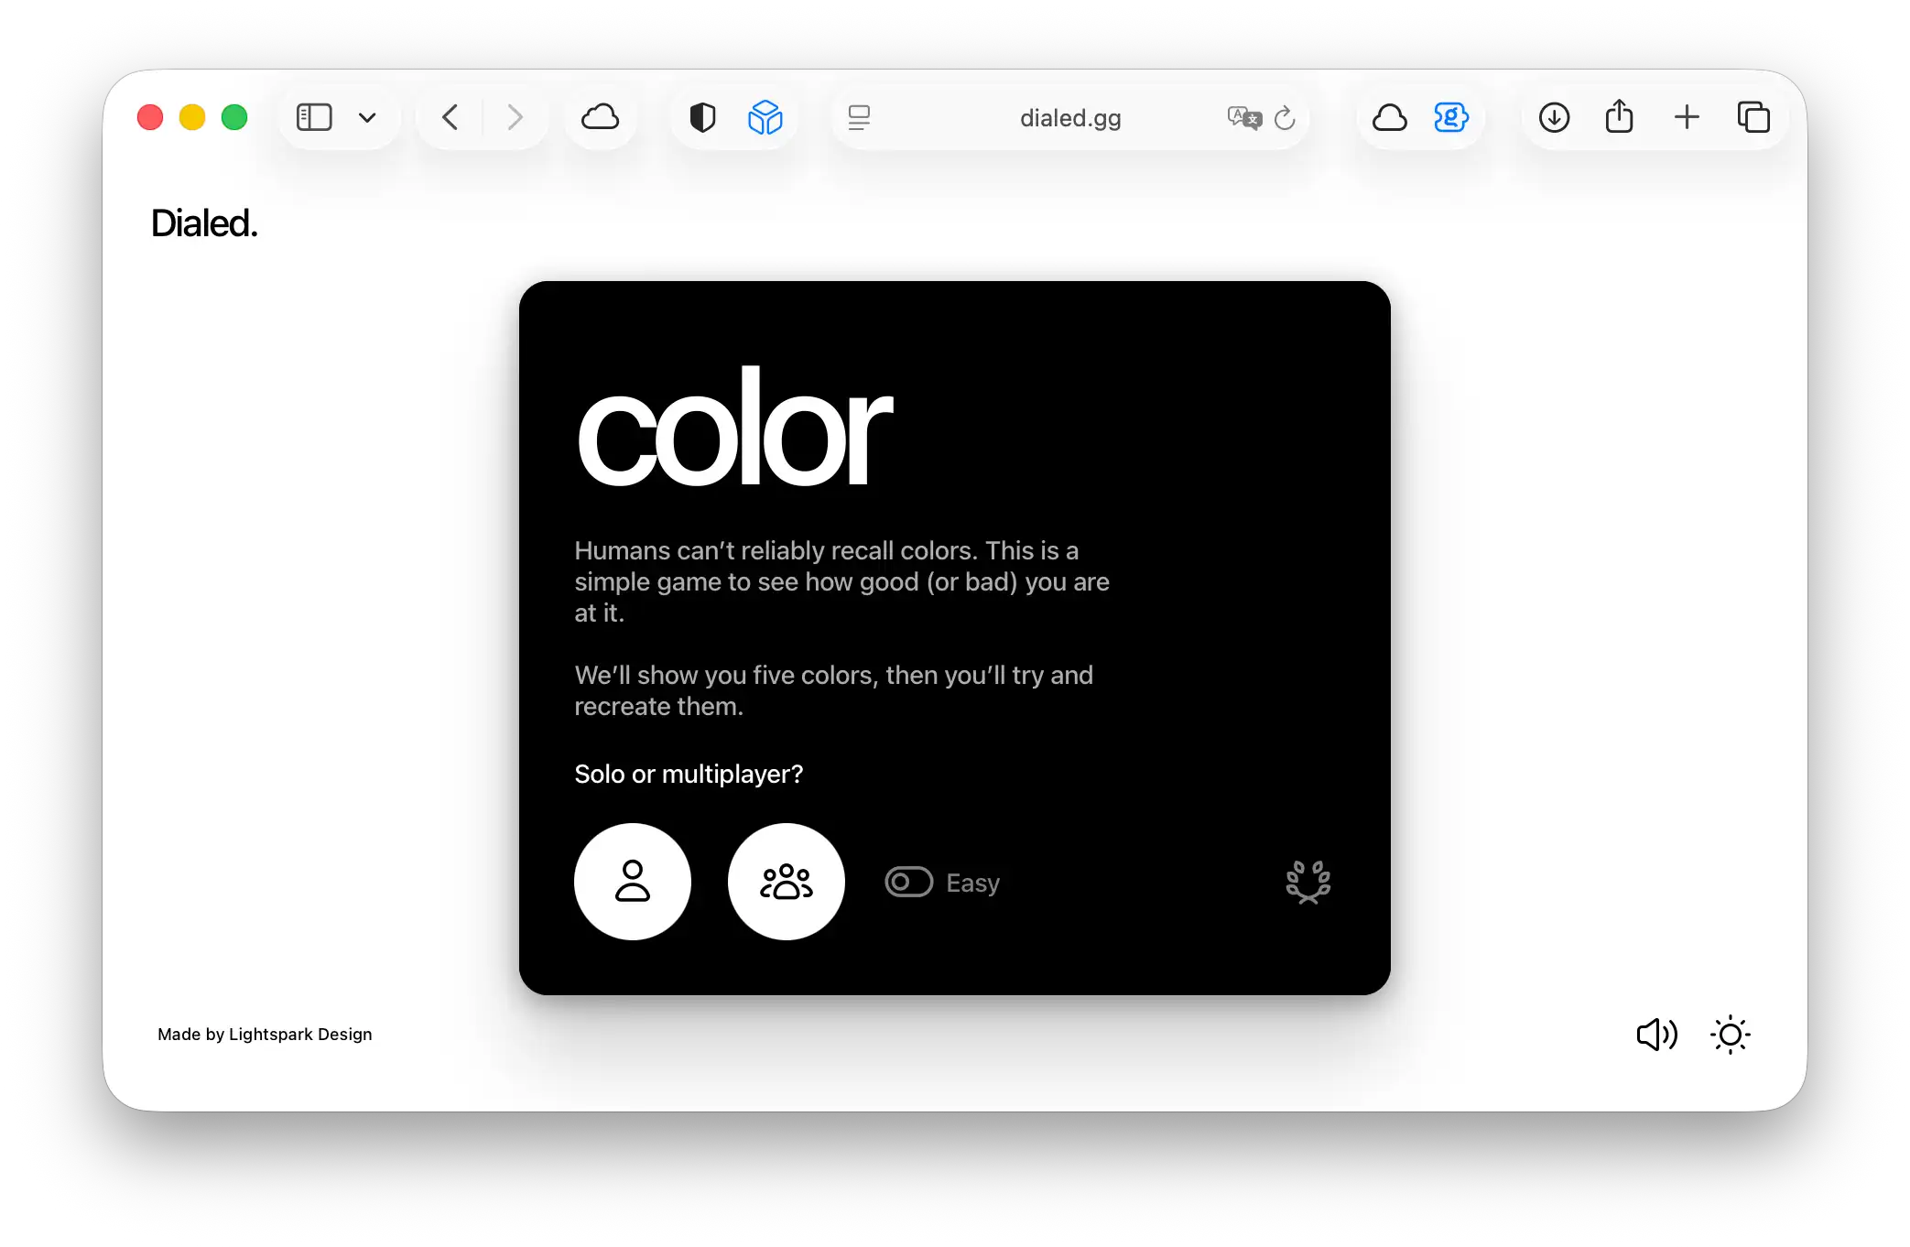The width and height of the screenshot is (1910, 1247).
Task: Show the tab overview
Action: tap(1754, 117)
